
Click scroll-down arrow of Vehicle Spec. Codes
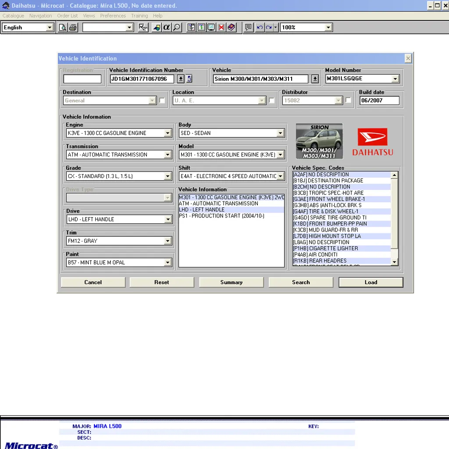[394, 262]
